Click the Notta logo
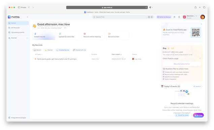Screen dimensions: 214x130 [13, 17]
